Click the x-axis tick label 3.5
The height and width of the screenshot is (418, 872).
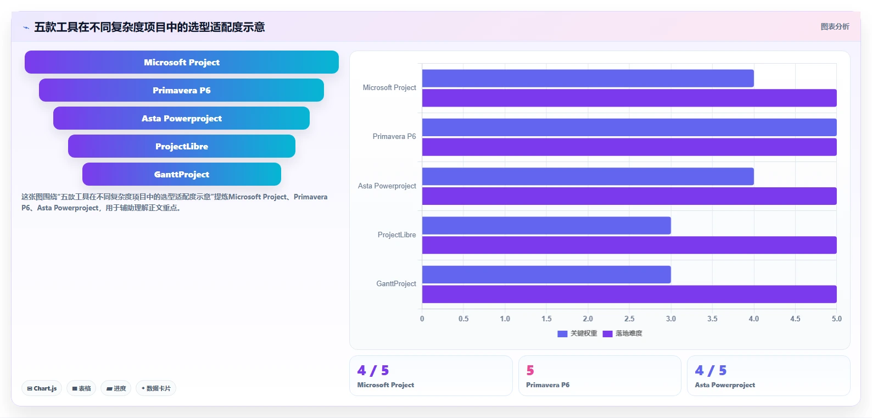click(712, 319)
